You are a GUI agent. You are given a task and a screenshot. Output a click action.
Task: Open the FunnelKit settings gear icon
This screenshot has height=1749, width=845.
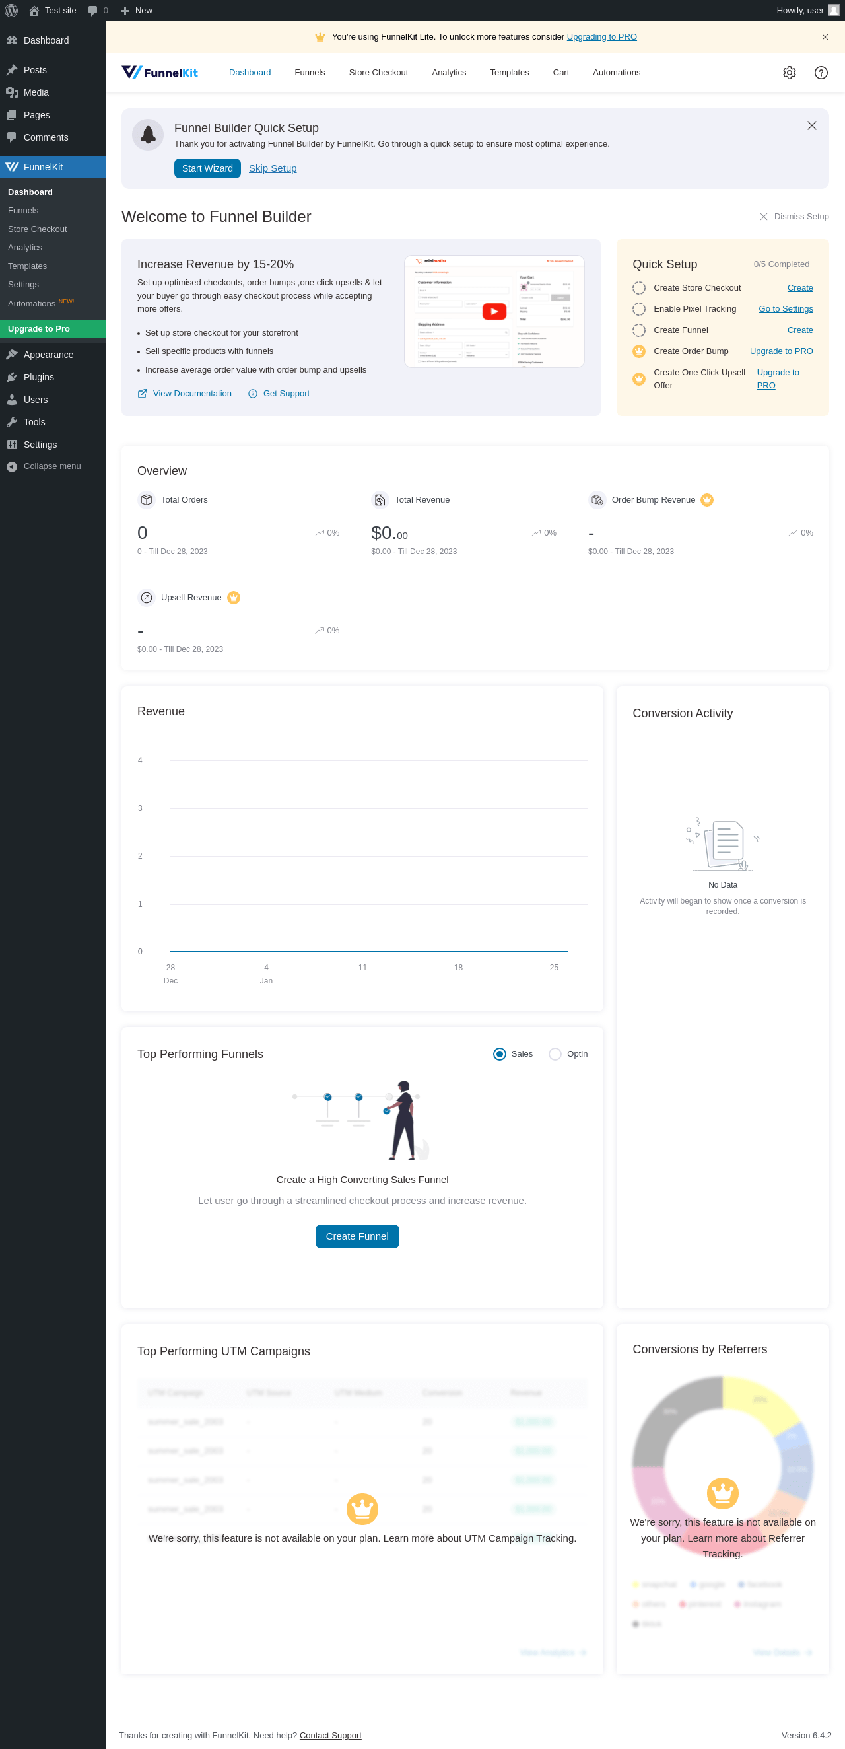tap(789, 73)
